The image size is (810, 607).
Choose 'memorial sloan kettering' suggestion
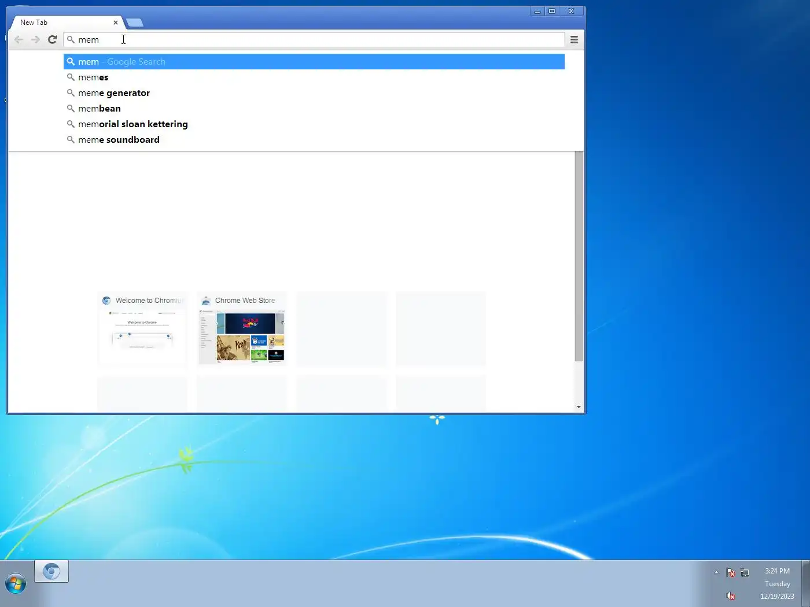314,124
